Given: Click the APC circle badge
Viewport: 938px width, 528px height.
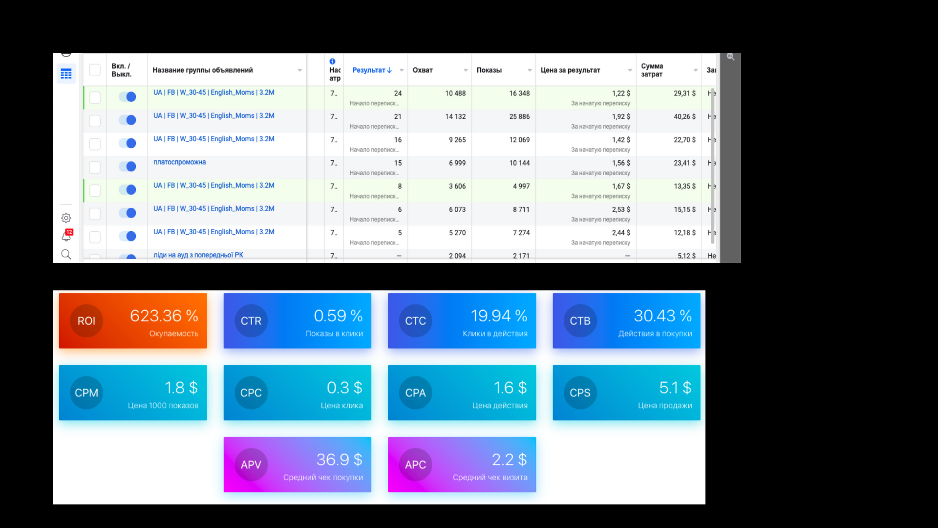Looking at the screenshot, I should pyautogui.click(x=416, y=464).
